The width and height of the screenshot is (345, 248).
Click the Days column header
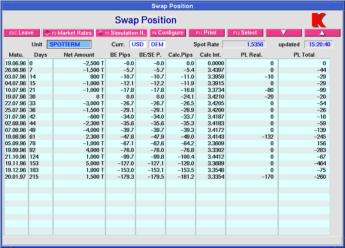point(40,55)
